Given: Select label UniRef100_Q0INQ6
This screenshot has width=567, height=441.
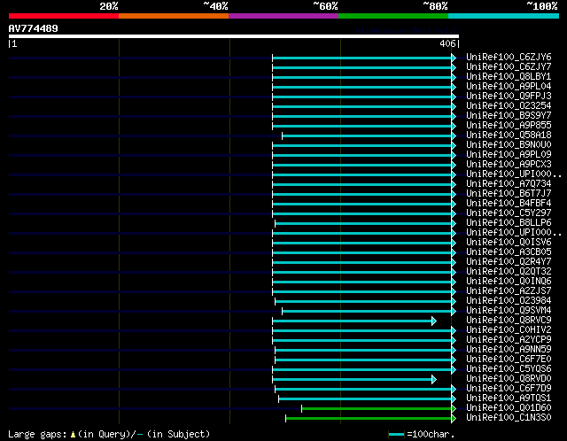Looking at the screenshot, I should pos(509,282).
